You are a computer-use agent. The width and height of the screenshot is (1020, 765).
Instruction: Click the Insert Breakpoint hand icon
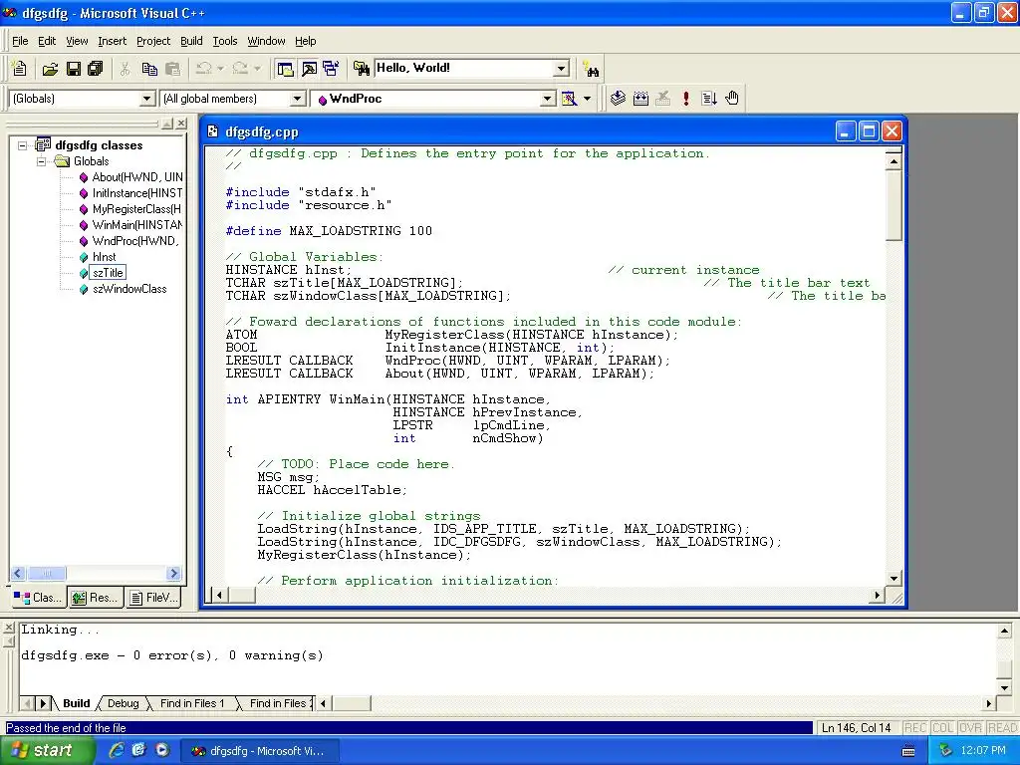(732, 99)
